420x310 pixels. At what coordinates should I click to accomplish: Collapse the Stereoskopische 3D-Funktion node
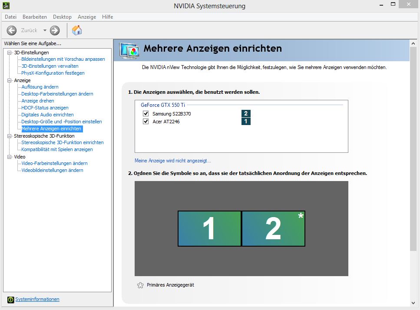pos(10,136)
